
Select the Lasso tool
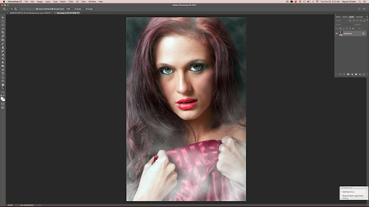[x=3, y=25]
